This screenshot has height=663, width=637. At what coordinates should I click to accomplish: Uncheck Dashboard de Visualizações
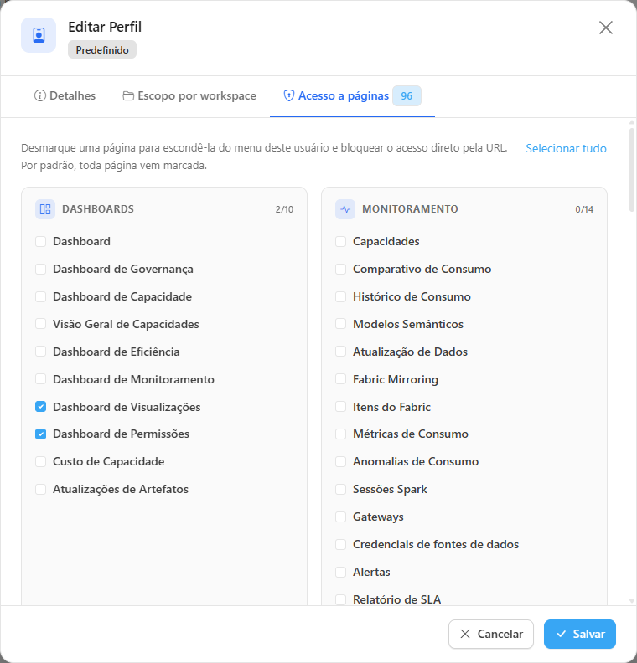[x=40, y=407]
